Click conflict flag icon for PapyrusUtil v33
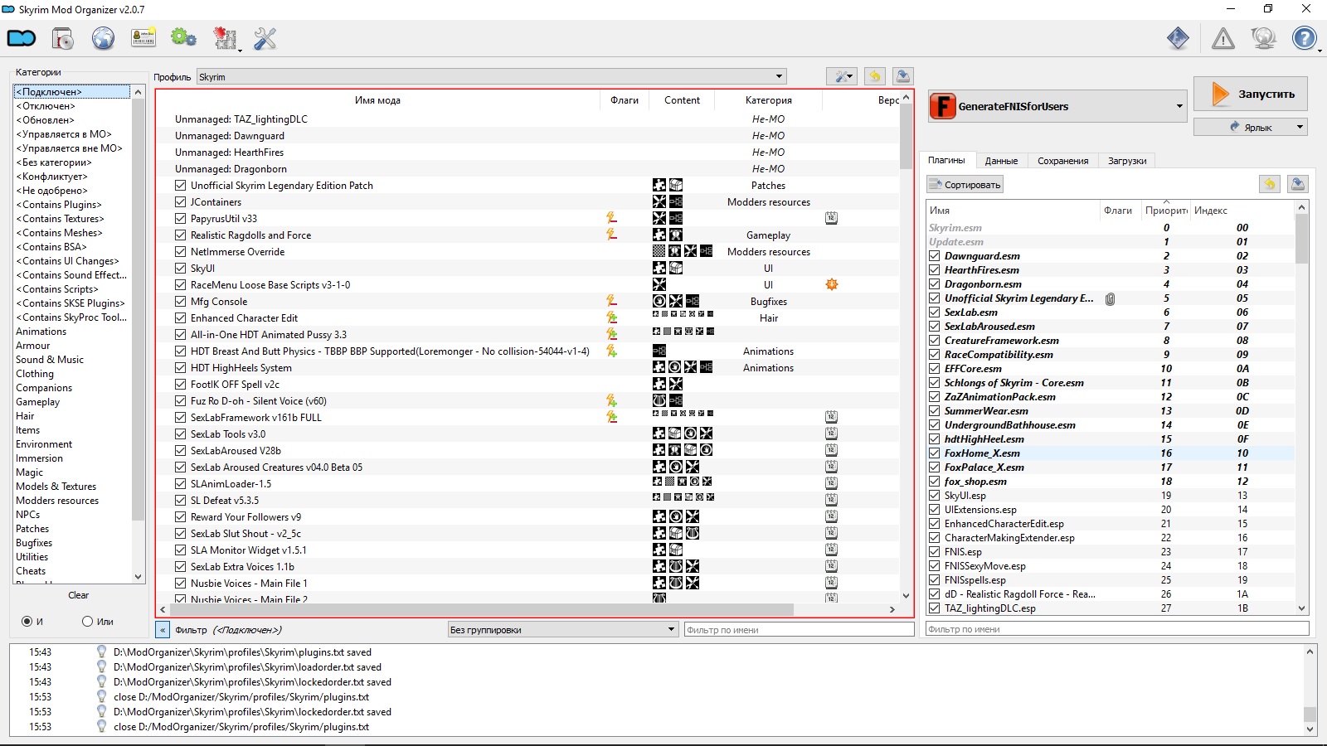The image size is (1327, 746). (611, 218)
